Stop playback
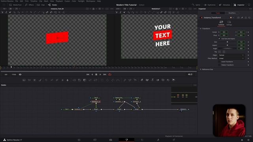 (x=96, y=75)
